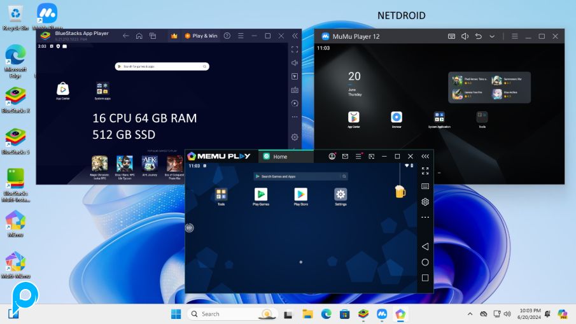This screenshot has width=576, height=324.
Task: Switch to Home tab in MEmu Play
Action: pos(280,157)
